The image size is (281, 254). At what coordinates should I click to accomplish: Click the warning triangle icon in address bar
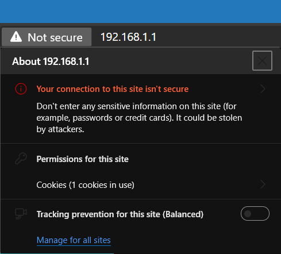point(16,37)
